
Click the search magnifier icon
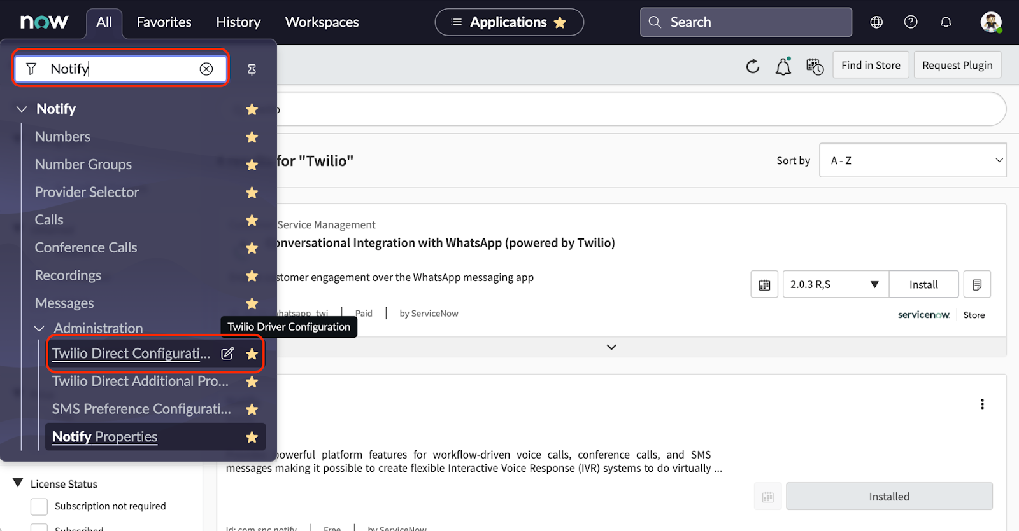[655, 22]
